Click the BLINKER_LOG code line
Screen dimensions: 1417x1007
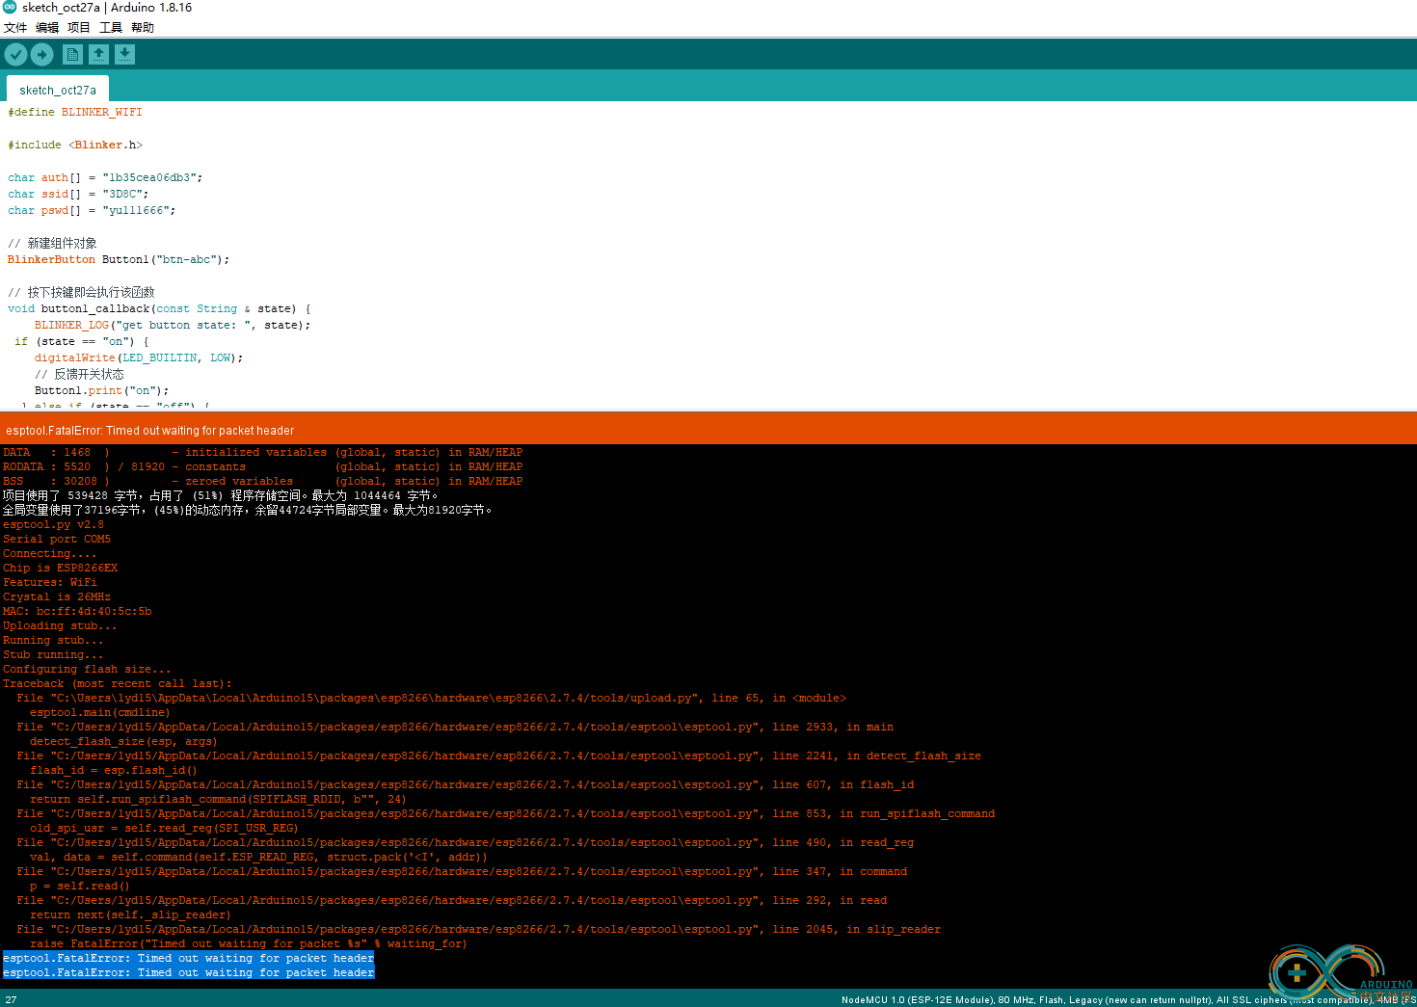173,325
